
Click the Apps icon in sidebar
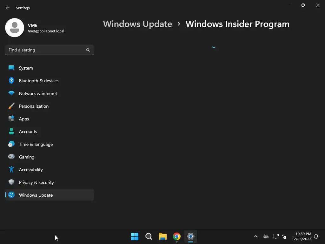(11, 119)
